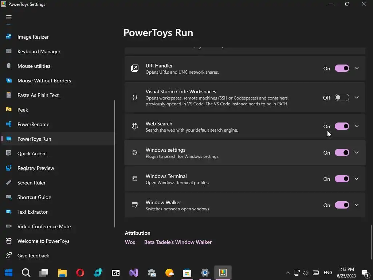The width and height of the screenshot is (373, 280).
Task: Open File Explorer from the taskbar
Action: [x=62, y=273]
